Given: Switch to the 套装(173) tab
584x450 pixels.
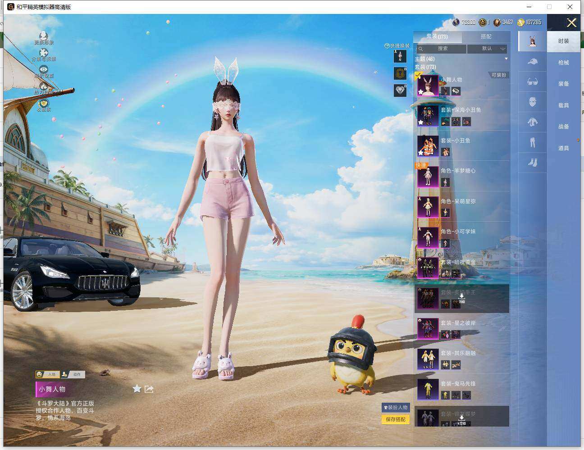Looking at the screenshot, I should (437, 36).
